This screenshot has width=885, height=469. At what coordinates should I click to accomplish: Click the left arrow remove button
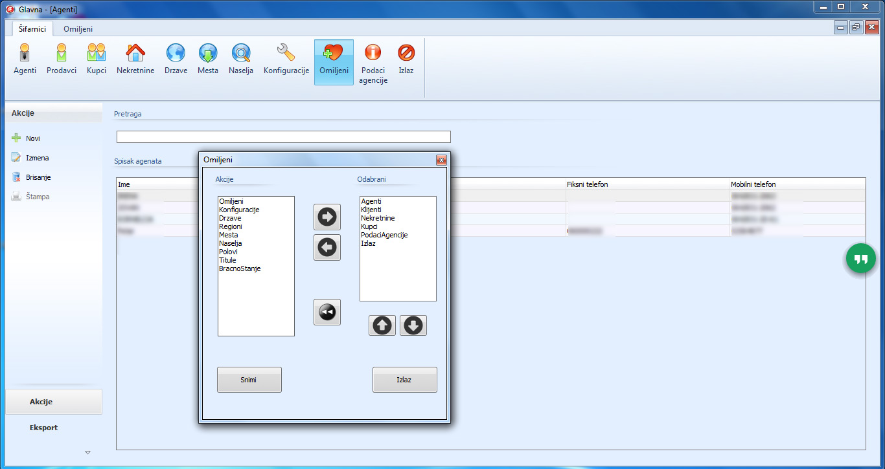tap(327, 248)
